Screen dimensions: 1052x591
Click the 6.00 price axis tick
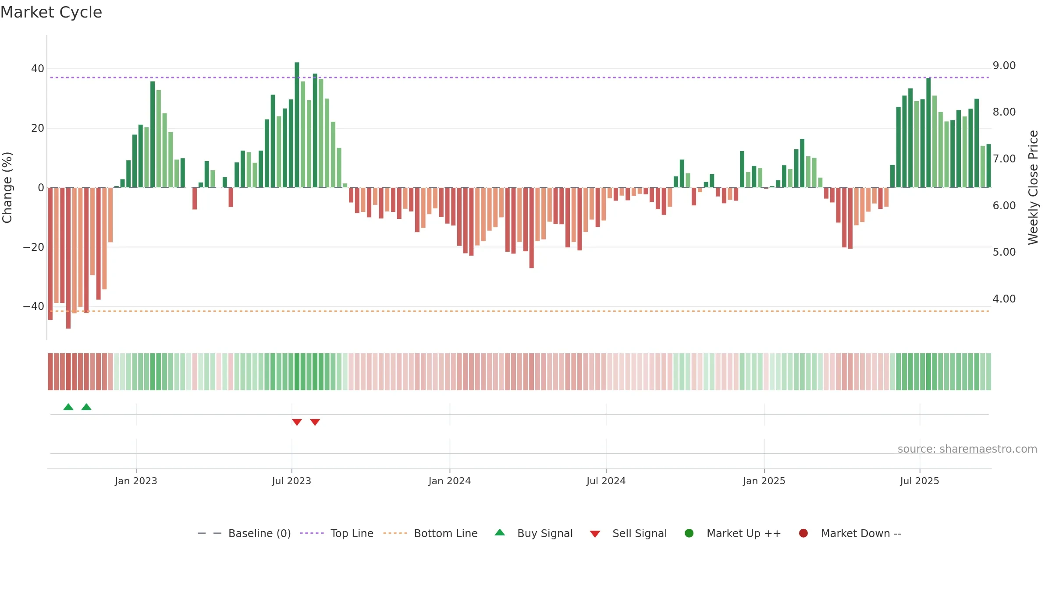click(x=1004, y=206)
